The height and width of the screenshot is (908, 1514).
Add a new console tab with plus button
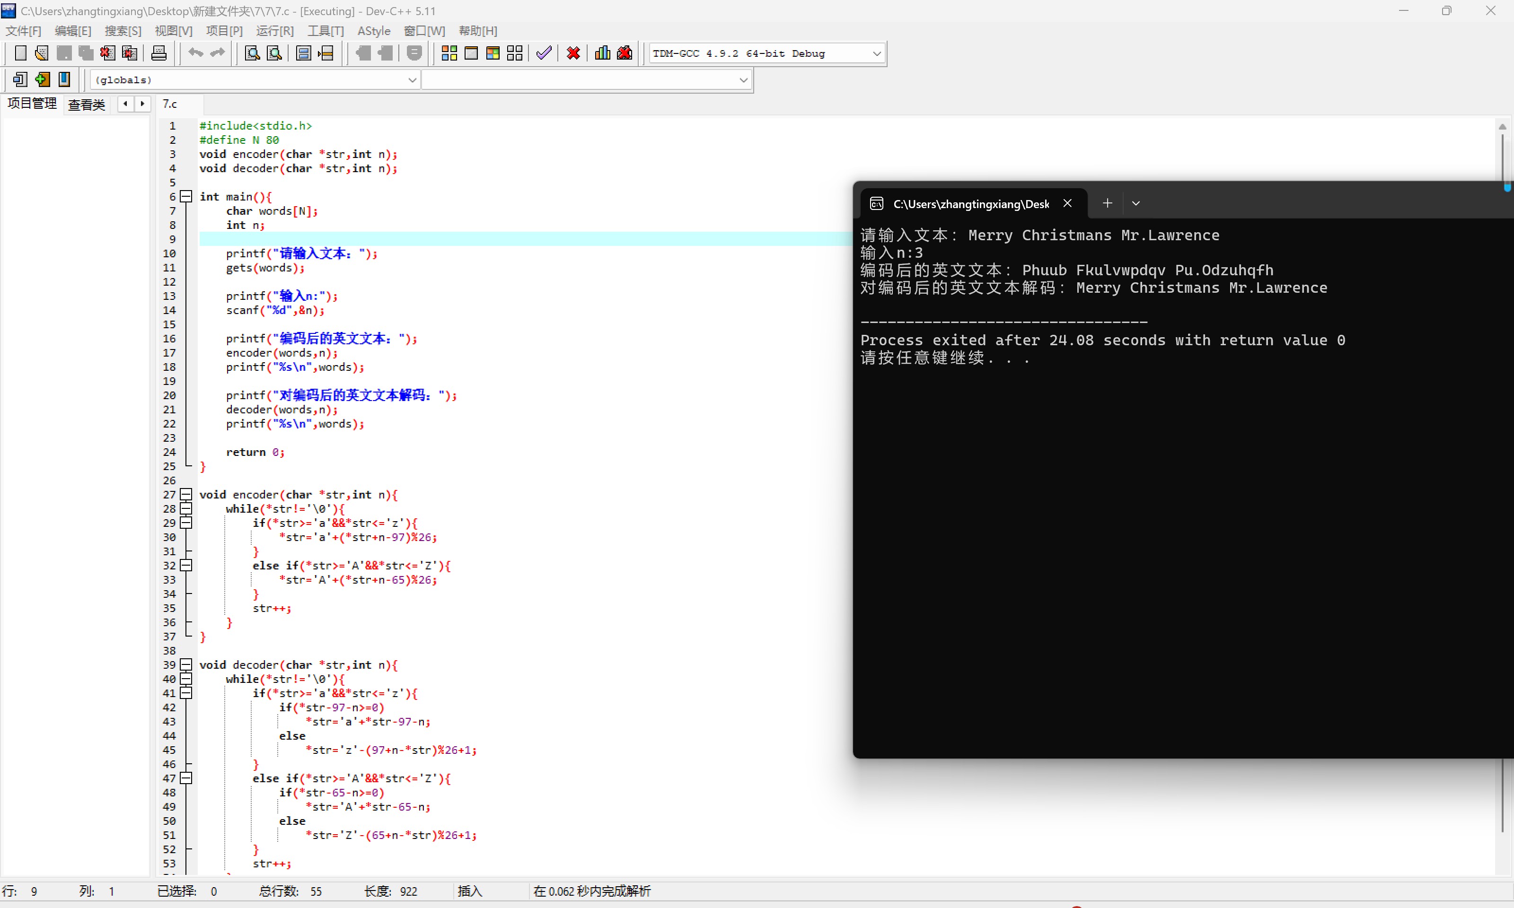pos(1107,203)
